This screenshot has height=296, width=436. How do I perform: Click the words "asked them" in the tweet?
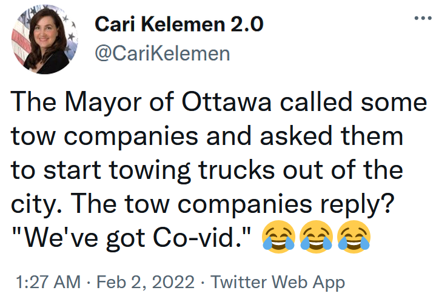(x=337, y=136)
